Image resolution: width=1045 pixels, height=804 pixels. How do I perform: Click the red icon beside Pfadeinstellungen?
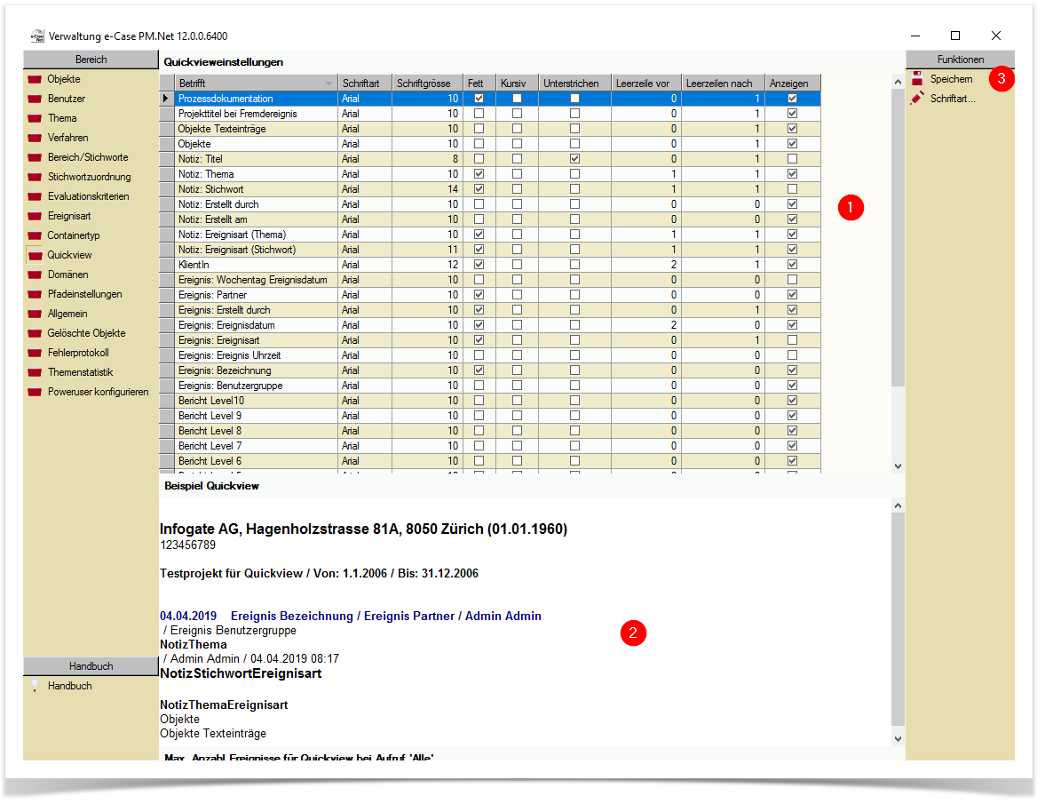[35, 295]
